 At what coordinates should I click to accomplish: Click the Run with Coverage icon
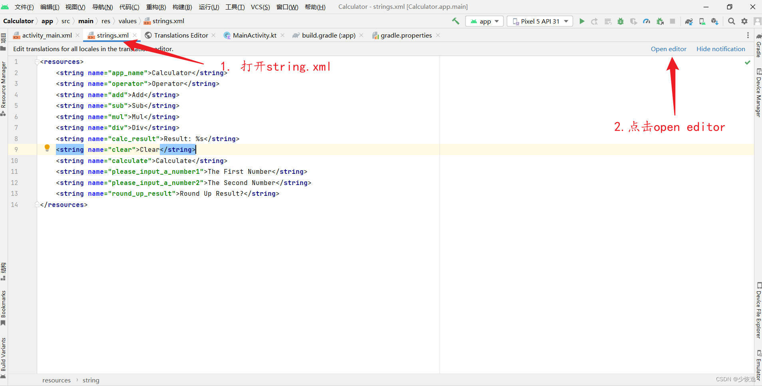click(x=633, y=21)
